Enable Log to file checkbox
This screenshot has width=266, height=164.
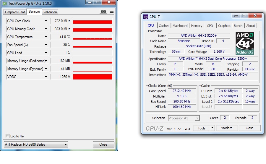(7, 136)
